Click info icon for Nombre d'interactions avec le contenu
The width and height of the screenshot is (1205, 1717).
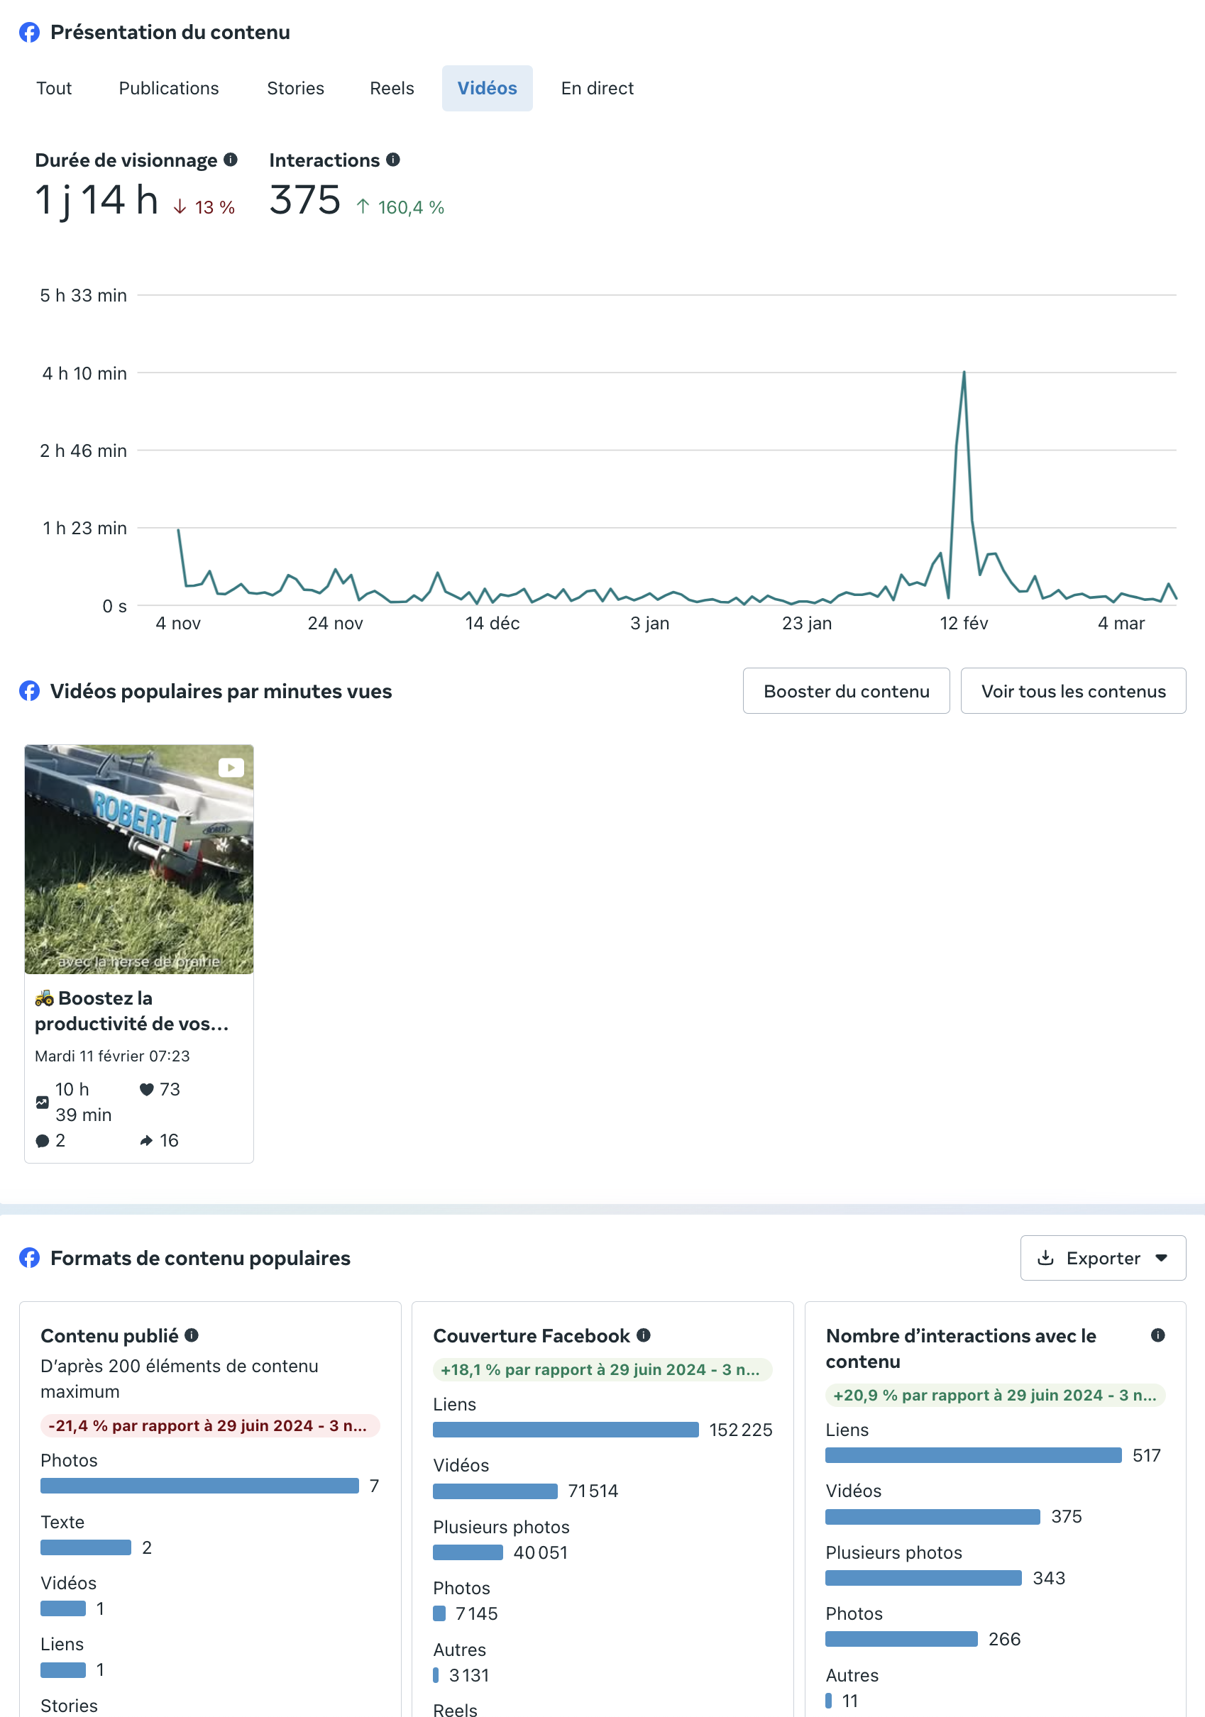1157,1335
